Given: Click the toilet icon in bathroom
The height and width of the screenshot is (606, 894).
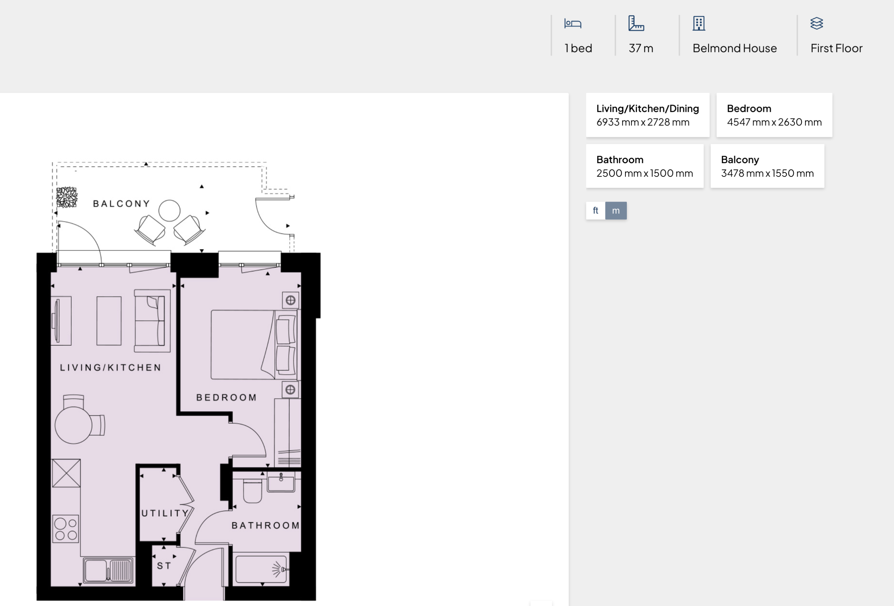Looking at the screenshot, I should (252, 491).
